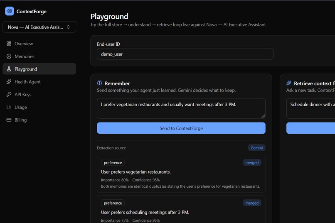This screenshot has height=223, width=335.
Task: Open the Nova project selector dropdown
Action: [39, 27]
